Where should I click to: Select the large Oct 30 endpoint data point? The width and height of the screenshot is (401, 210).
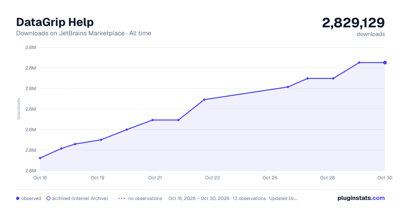[385, 63]
